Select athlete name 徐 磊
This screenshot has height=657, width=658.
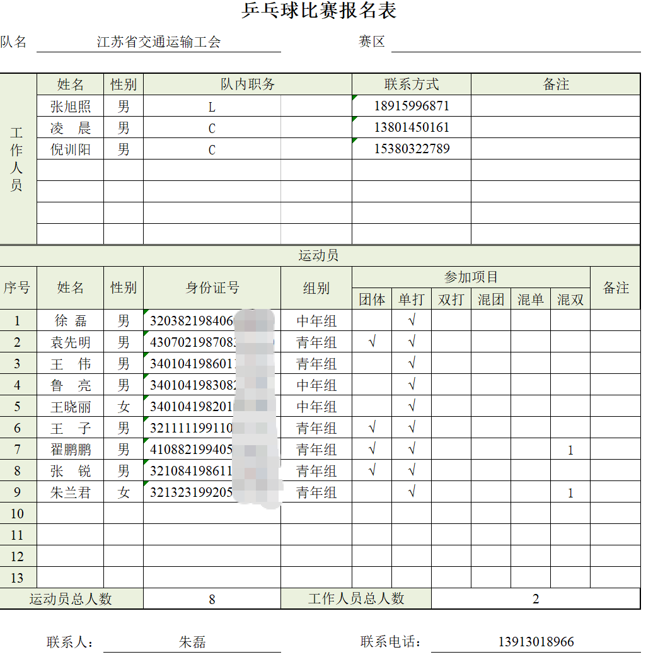tap(71, 321)
